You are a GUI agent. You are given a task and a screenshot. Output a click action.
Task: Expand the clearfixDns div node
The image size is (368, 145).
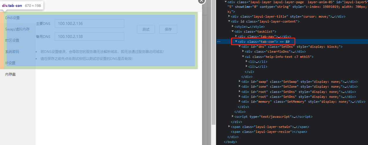tap(243, 52)
